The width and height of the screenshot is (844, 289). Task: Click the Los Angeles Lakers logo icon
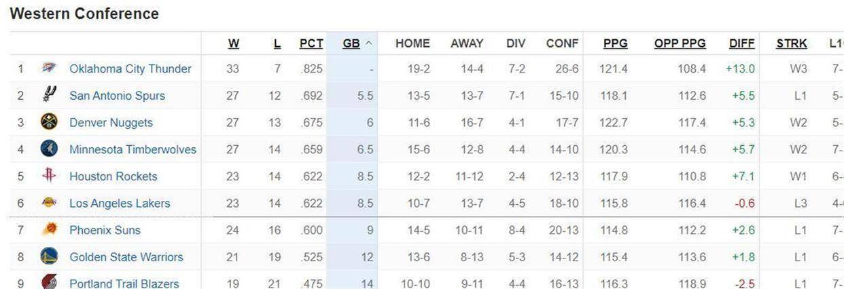click(48, 203)
